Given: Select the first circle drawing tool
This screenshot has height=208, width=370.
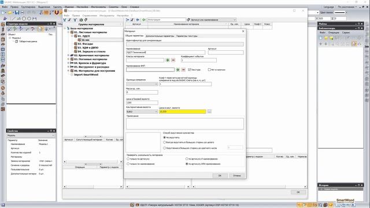Looking at the screenshot, I should (x=24, y=18).
